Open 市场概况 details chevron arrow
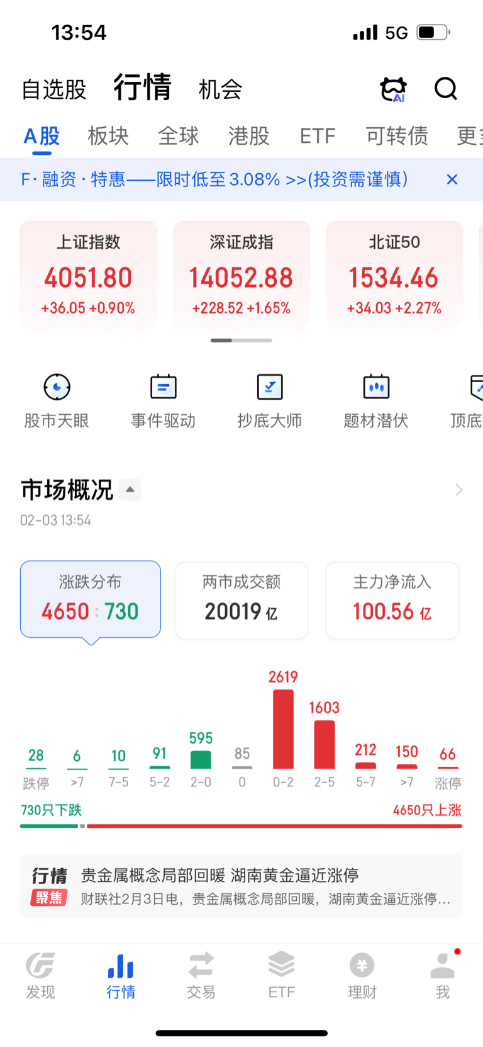This screenshot has width=483, height=1047. point(458,490)
